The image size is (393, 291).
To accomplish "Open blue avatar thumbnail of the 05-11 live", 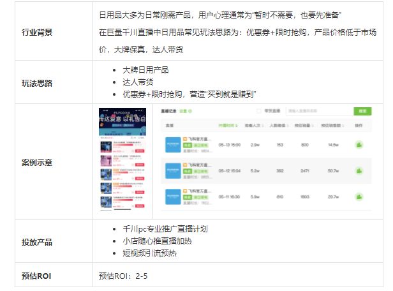I will coord(173,197).
